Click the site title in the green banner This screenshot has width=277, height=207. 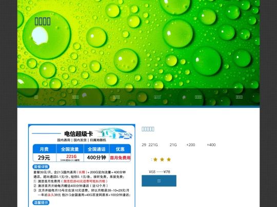pyautogui.click(x=43, y=21)
